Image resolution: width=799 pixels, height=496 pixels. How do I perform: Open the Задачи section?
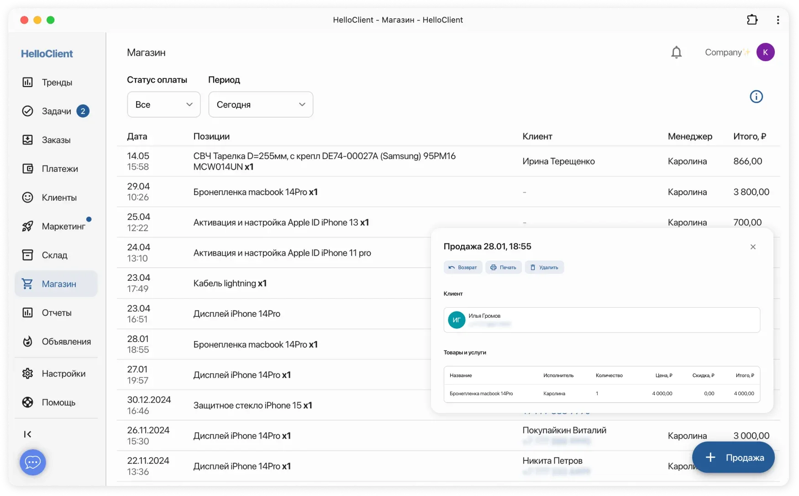[56, 111]
